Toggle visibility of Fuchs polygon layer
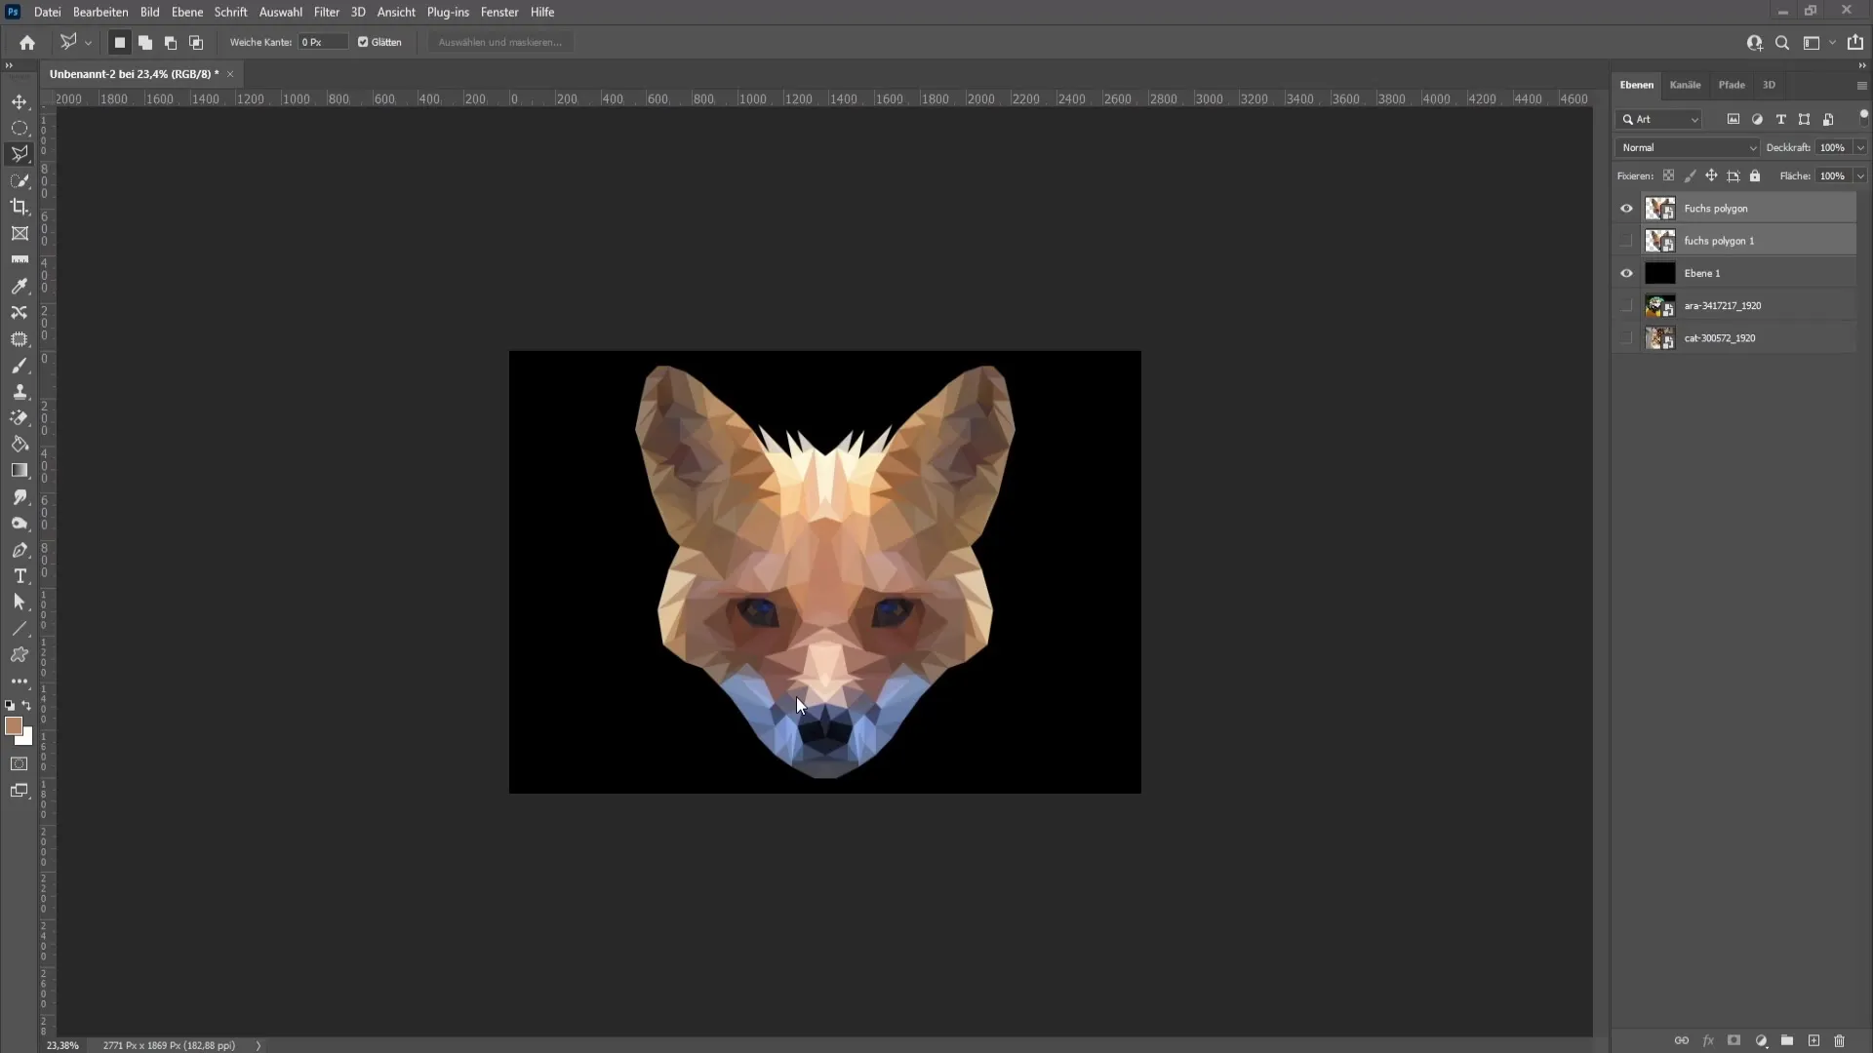Screen dimensions: 1873x1053 click(1626, 209)
